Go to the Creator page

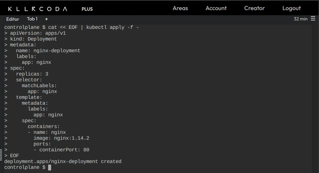pos(254,8)
